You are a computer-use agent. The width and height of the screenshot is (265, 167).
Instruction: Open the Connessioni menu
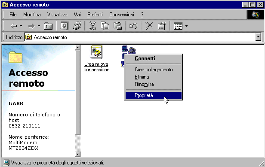click(x=121, y=15)
